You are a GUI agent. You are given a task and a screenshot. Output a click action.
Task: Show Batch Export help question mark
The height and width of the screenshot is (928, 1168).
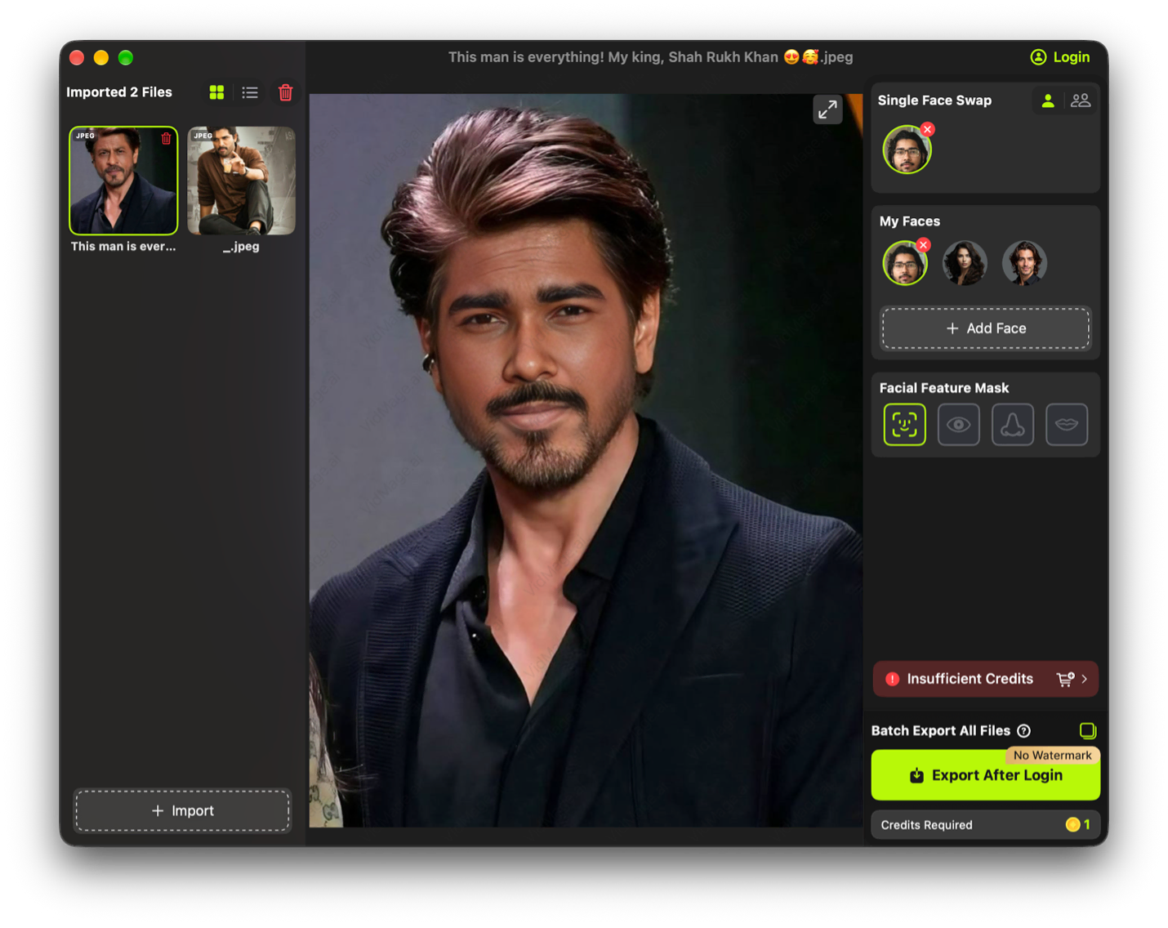point(1023,730)
